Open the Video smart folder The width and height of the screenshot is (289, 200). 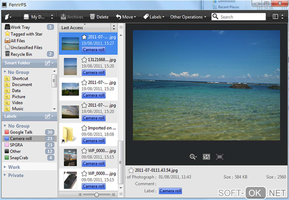pos(17,103)
